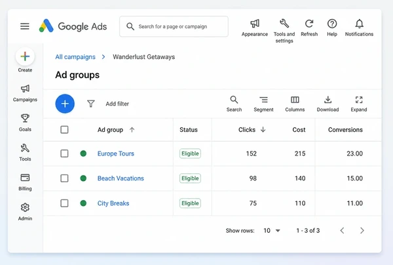Click breadcrumb chevron after All campaigns
Viewport: 393px width, 265px height.
tap(103, 57)
